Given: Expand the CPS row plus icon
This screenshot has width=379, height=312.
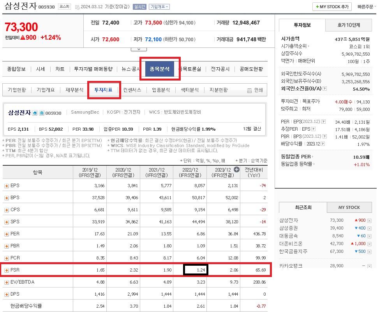Looking at the screenshot, I should pyautogui.click(x=7, y=210).
